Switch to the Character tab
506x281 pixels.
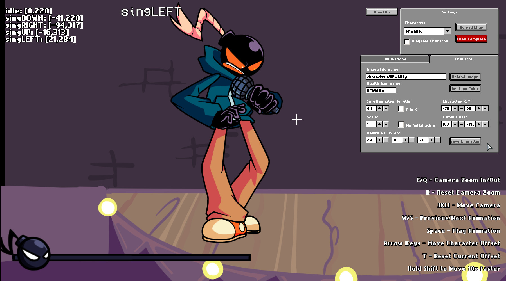[x=464, y=59]
